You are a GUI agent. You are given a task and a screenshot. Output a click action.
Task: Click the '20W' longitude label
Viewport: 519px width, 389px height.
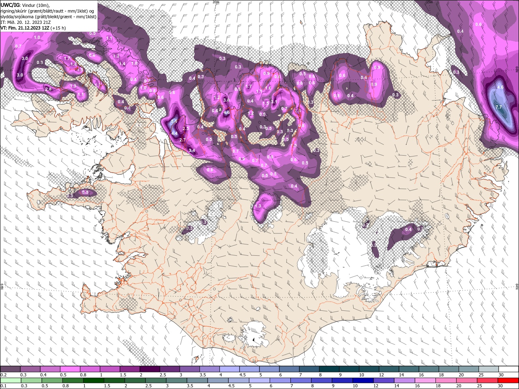[x=216, y=2]
